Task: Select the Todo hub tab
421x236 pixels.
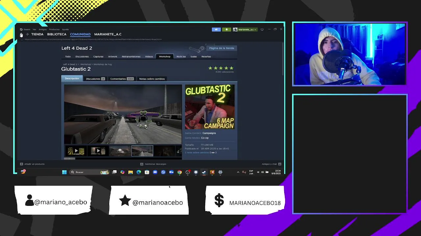Action: [68, 56]
